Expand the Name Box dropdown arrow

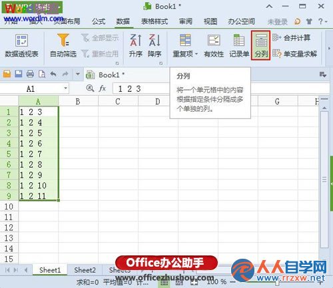click(x=66, y=88)
